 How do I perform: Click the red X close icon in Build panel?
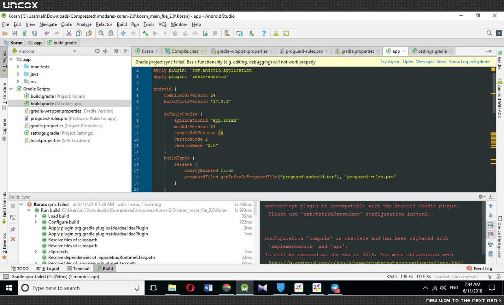click(x=13, y=239)
